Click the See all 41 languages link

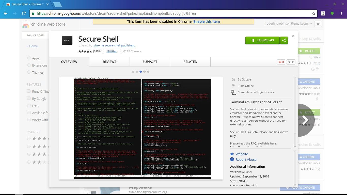[x=252, y=185]
